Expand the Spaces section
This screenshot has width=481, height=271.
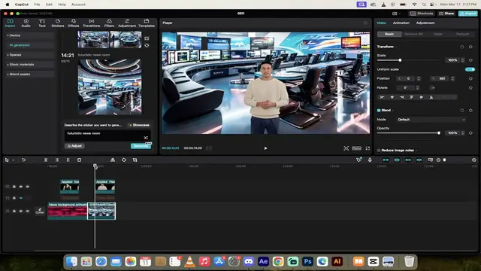tap(30, 55)
